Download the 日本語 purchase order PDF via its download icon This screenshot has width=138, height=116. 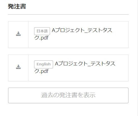pyautogui.click(x=18, y=34)
